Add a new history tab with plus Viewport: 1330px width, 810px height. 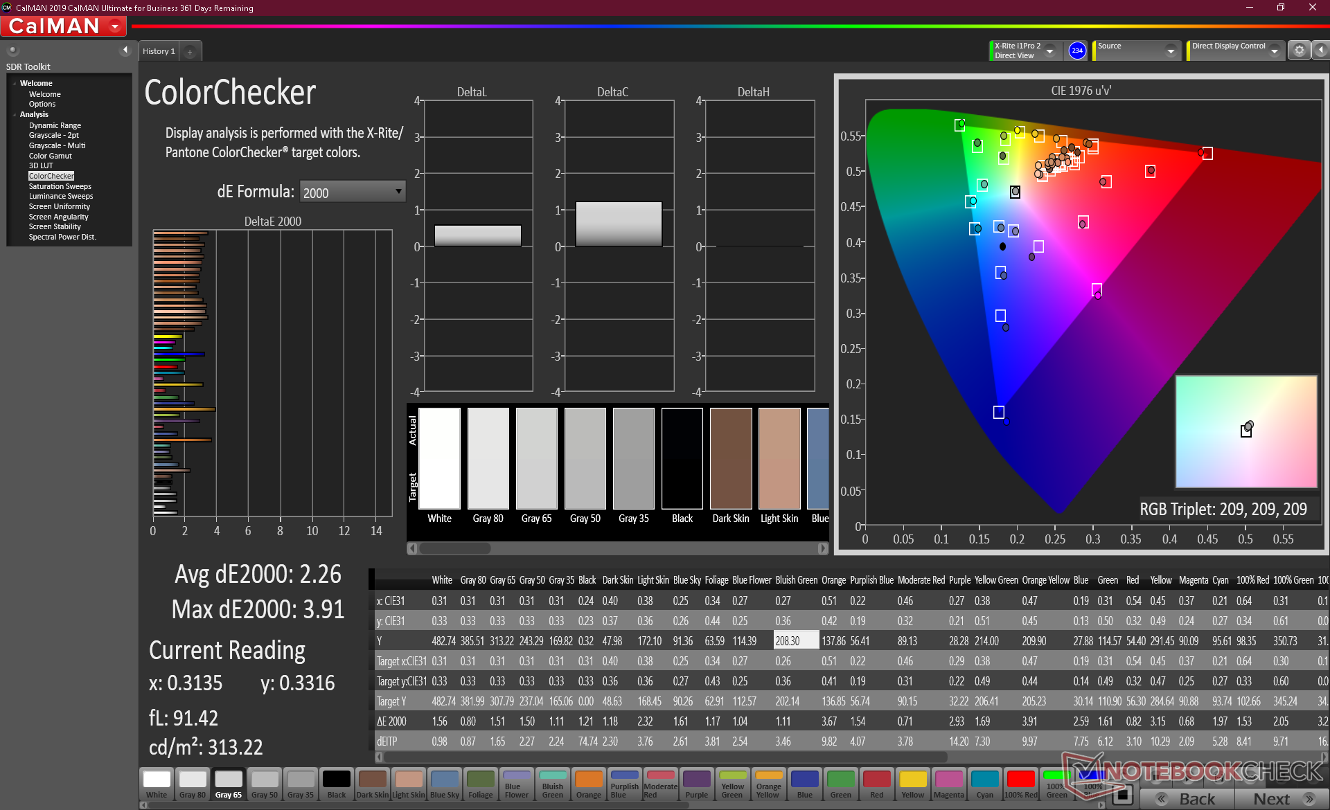(190, 51)
